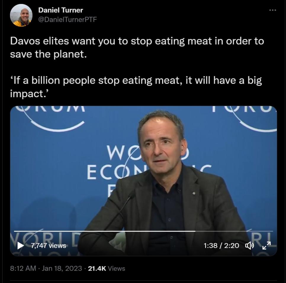
Task: Open the @DanielTurnerPTF handle link
Action: [x=68, y=19]
